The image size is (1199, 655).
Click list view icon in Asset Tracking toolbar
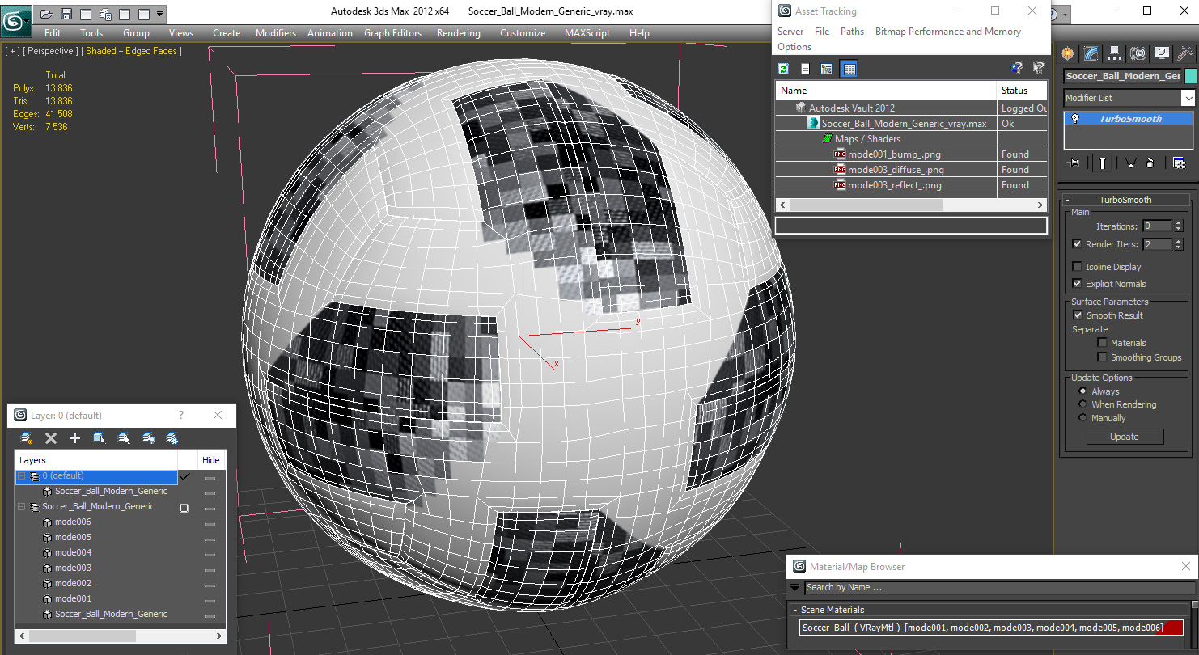[805, 69]
